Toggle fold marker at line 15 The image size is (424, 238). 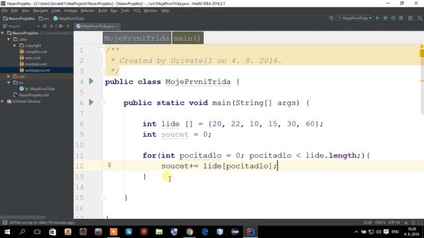pyautogui.click(x=102, y=198)
